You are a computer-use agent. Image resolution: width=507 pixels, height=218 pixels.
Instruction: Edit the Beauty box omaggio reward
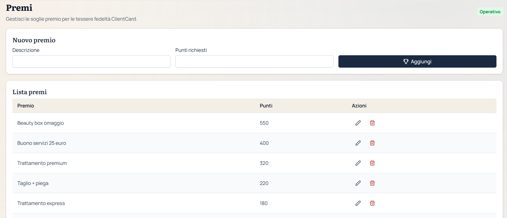pyautogui.click(x=358, y=123)
